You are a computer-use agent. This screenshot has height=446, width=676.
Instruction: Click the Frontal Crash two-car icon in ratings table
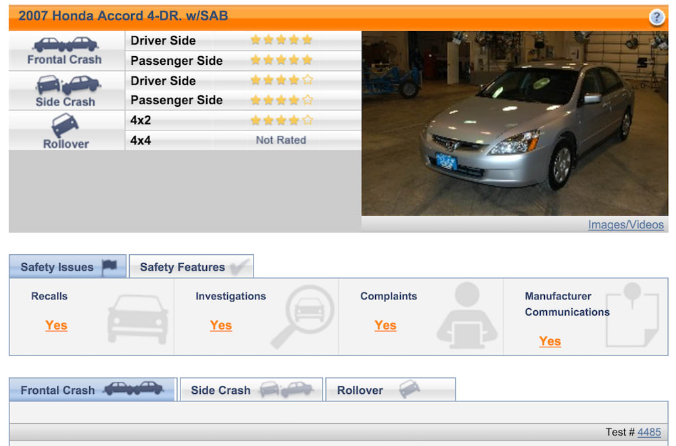[x=66, y=45]
